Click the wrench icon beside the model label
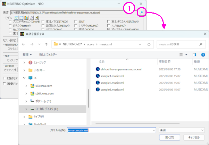 point(32,18)
